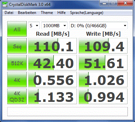Open the Theme menu
135x122 pixels.
click(x=47, y=13)
